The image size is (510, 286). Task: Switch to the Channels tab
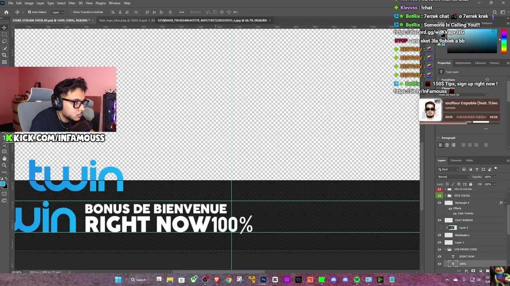click(456, 160)
